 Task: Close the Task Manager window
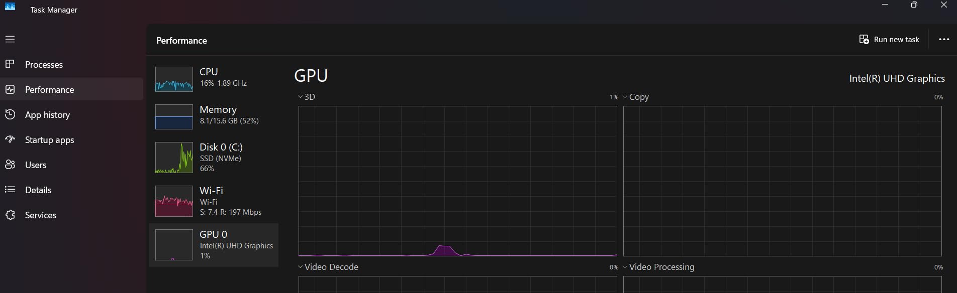point(943,5)
